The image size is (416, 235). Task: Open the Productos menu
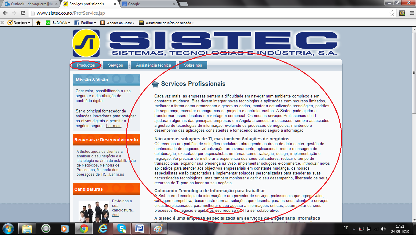point(86,65)
